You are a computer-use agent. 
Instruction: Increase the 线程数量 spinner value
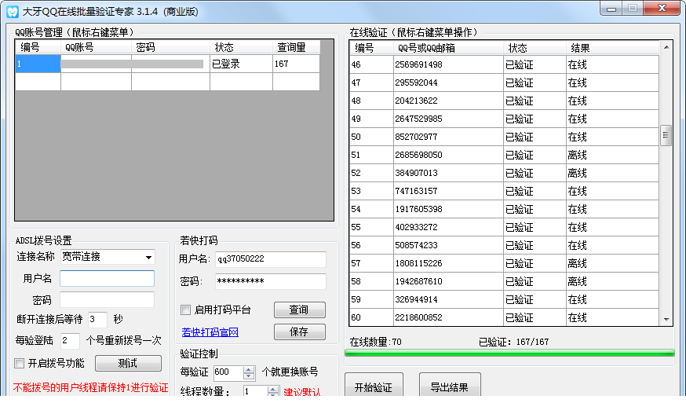tap(272, 389)
